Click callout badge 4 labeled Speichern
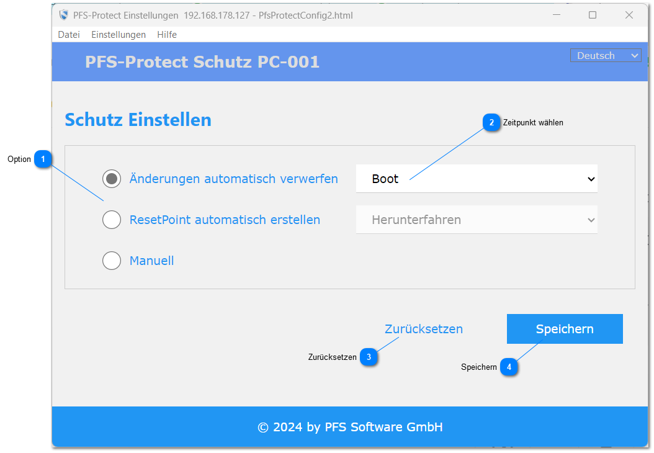This screenshot has width=654, height=453. [509, 367]
